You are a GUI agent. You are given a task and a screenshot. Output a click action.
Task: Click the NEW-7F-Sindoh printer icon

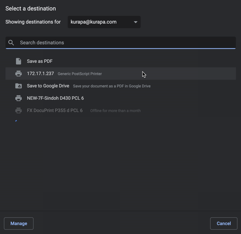(18, 98)
